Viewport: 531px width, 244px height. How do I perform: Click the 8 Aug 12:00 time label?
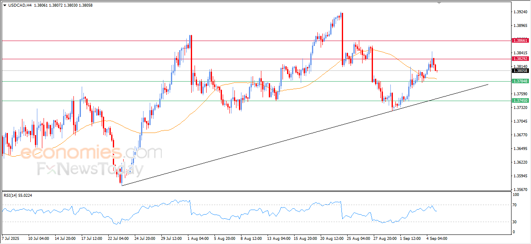click(x=251, y=239)
